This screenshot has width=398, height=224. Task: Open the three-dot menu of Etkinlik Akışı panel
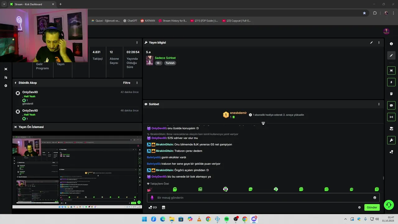coord(137,83)
